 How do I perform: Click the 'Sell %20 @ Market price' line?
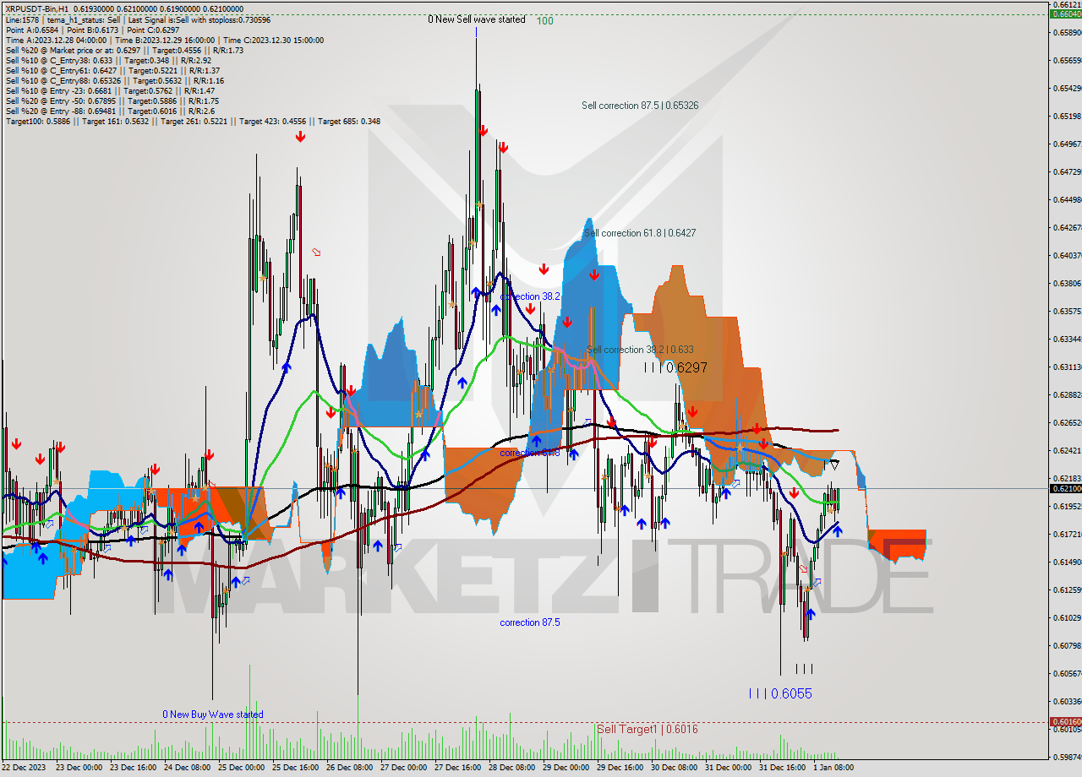point(124,50)
